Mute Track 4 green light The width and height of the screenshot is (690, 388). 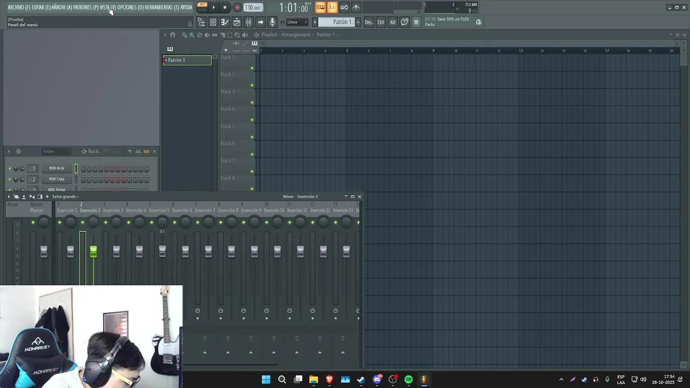pyautogui.click(x=252, y=120)
